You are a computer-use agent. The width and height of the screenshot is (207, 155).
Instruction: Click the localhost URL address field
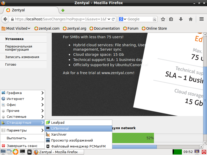click(61, 19)
